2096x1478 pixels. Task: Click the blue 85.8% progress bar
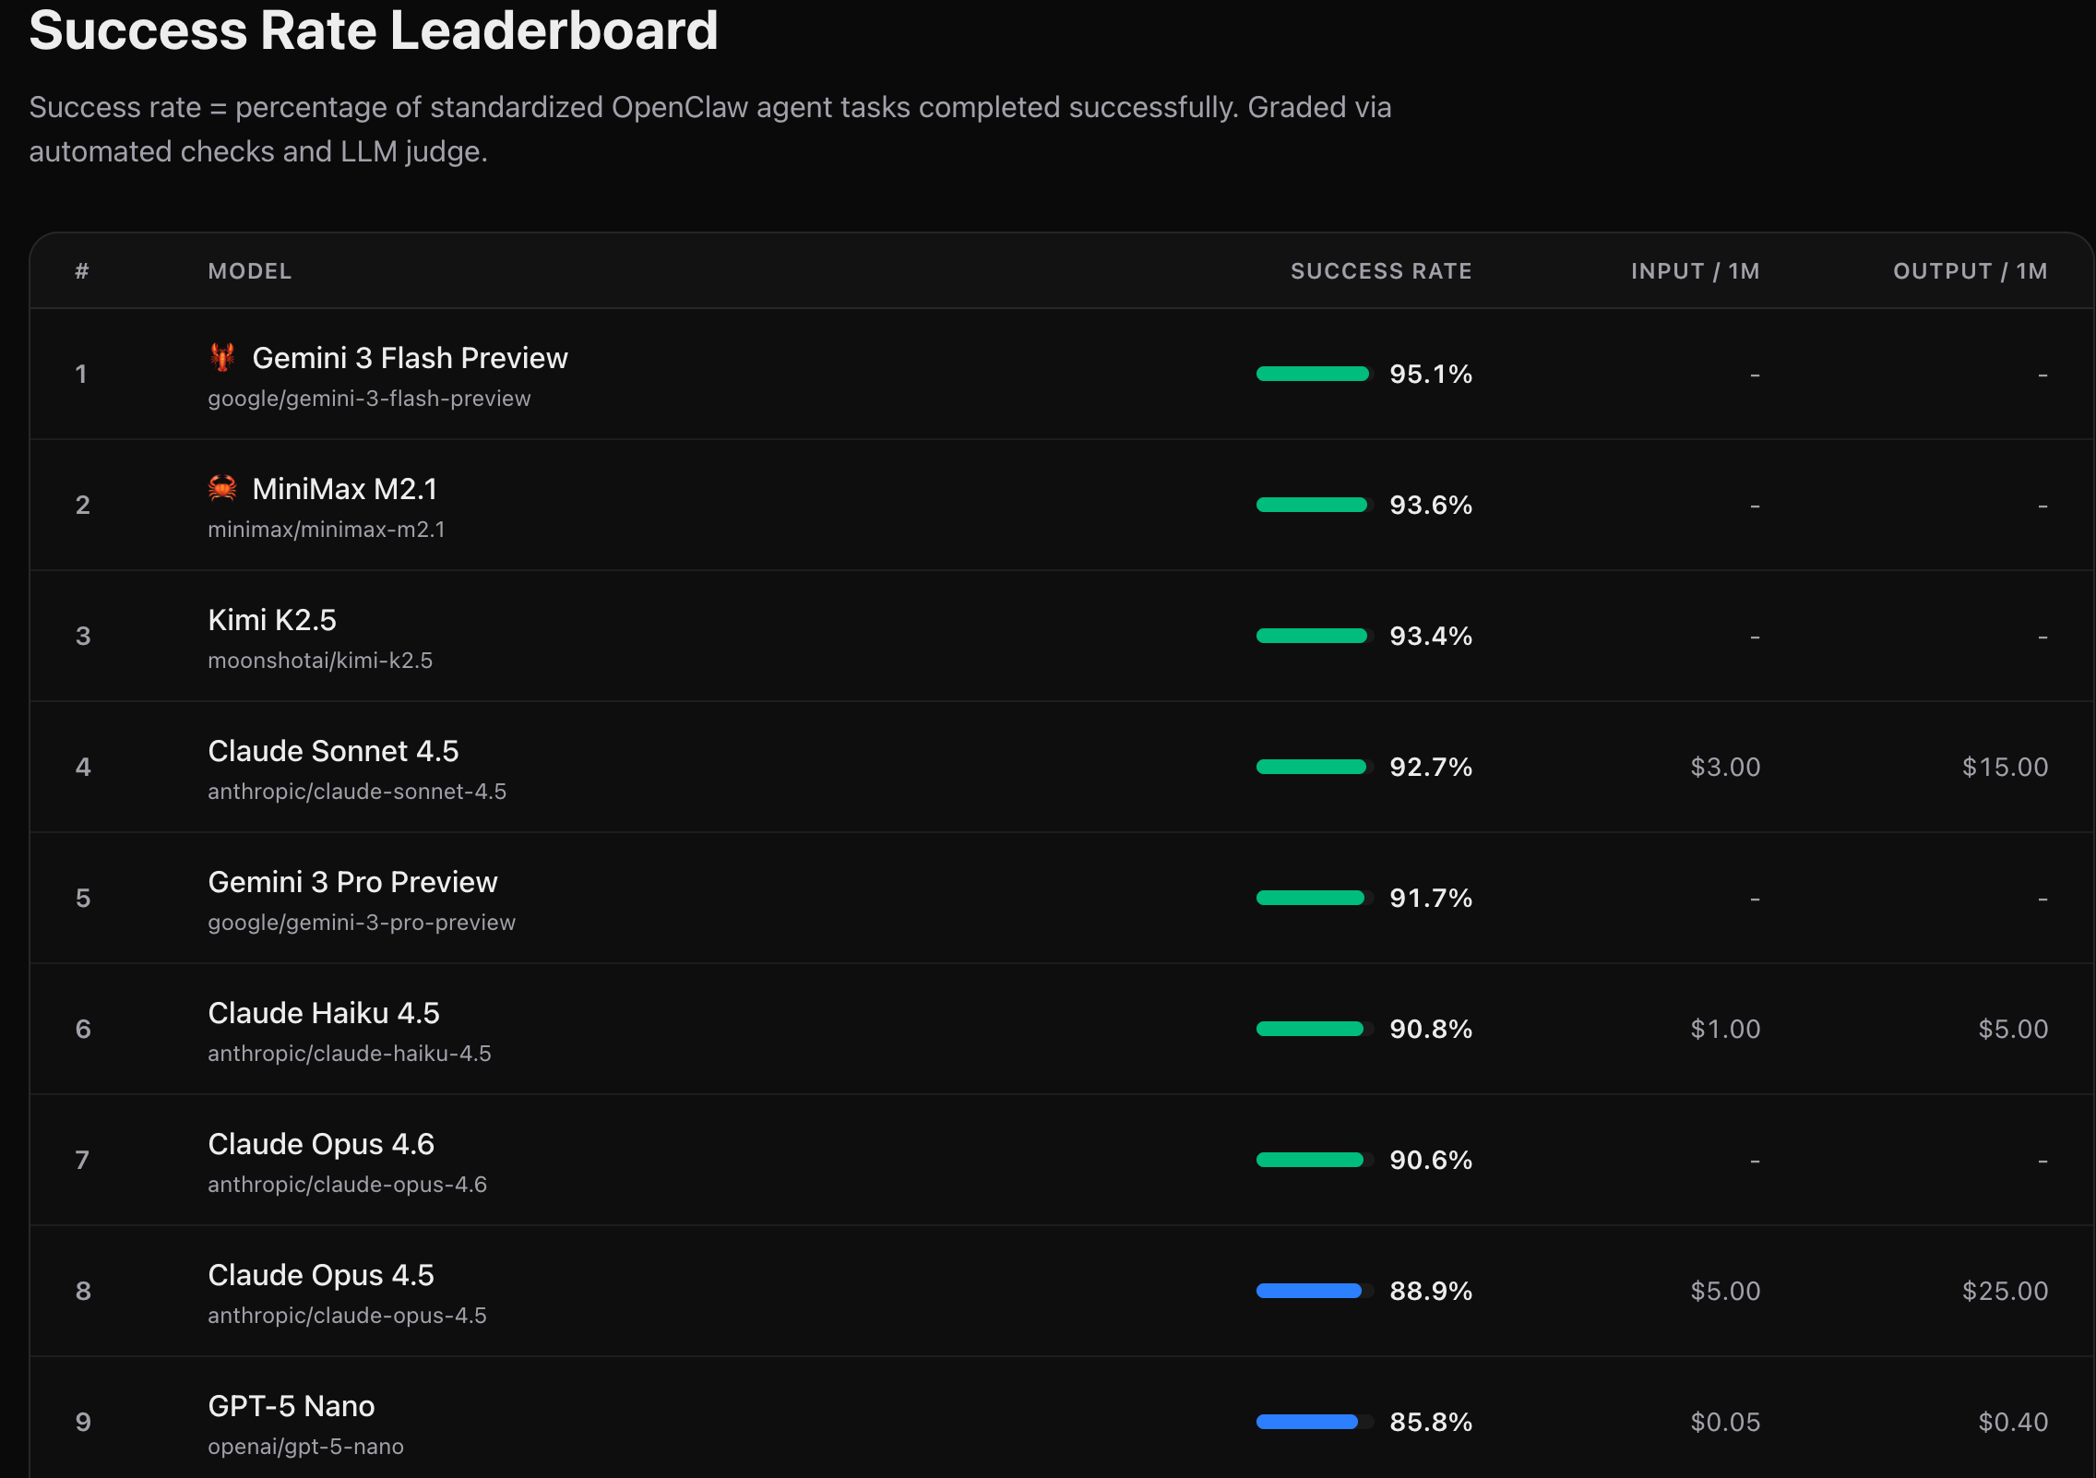coord(1306,1422)
